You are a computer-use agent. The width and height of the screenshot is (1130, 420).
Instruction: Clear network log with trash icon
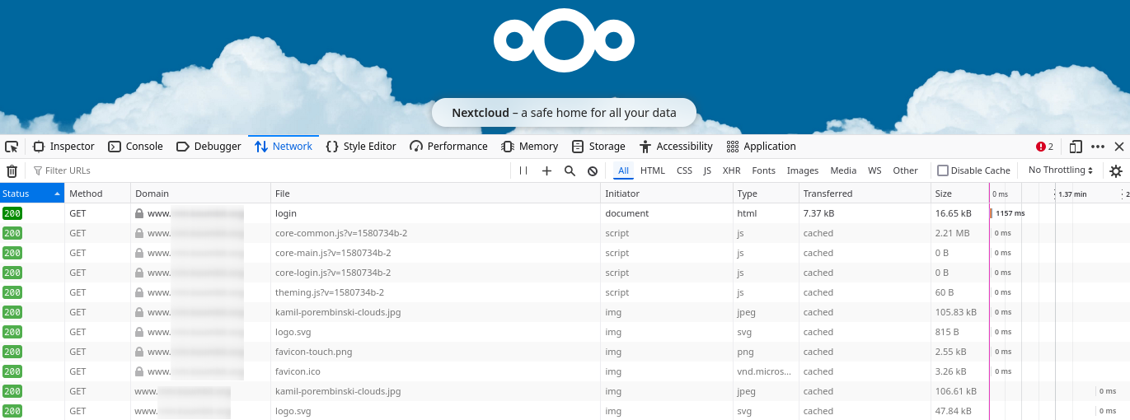[x=12, y=170]
